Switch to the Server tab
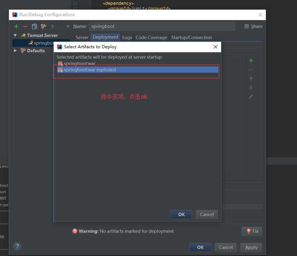297x256 pixels. [x=82, y=38]
